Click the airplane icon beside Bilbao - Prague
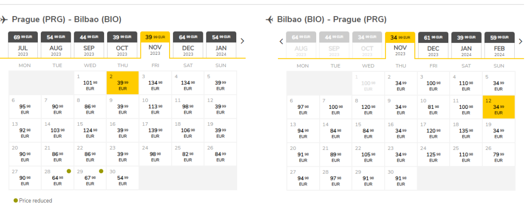527x217 pixels. point(270,20)
